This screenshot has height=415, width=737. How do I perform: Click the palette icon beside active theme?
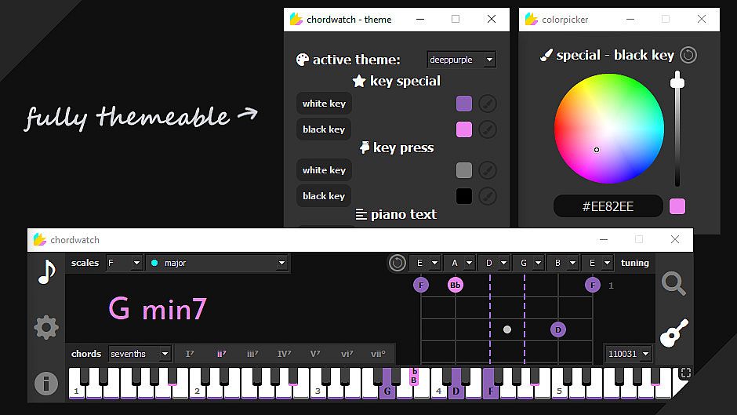click(302, 60)
